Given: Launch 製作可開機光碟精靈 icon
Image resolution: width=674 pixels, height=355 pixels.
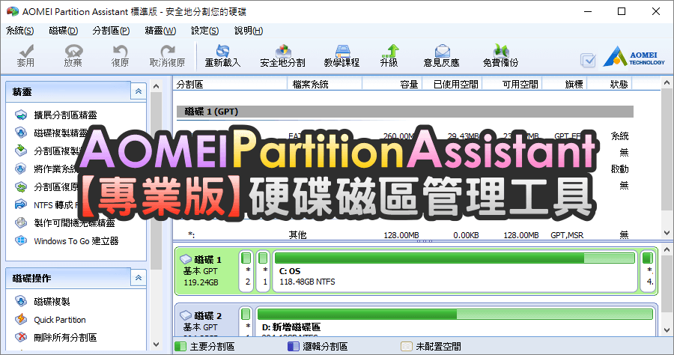Looking at the screenshot, I should 21,222.
